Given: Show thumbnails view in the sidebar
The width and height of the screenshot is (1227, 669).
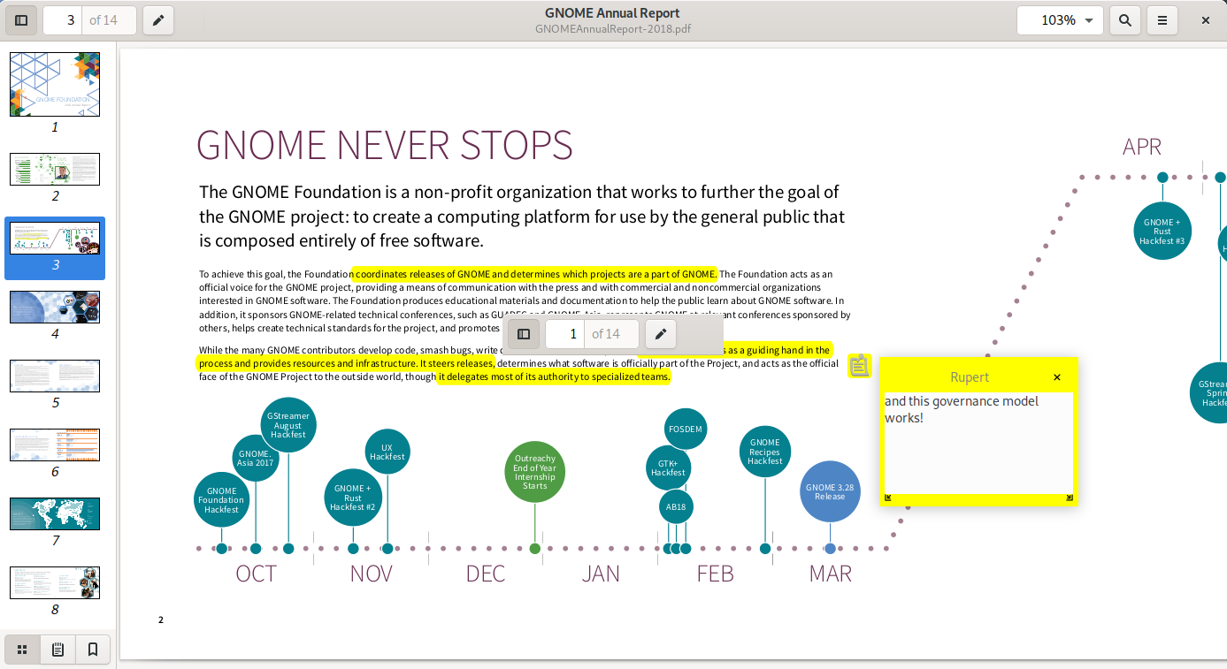Looking at the screenshot, I should click(22, 650).
